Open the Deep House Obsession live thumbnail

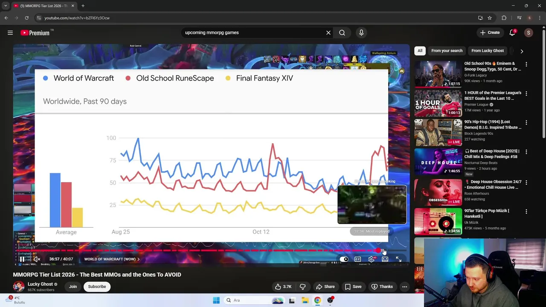point(438,192)
